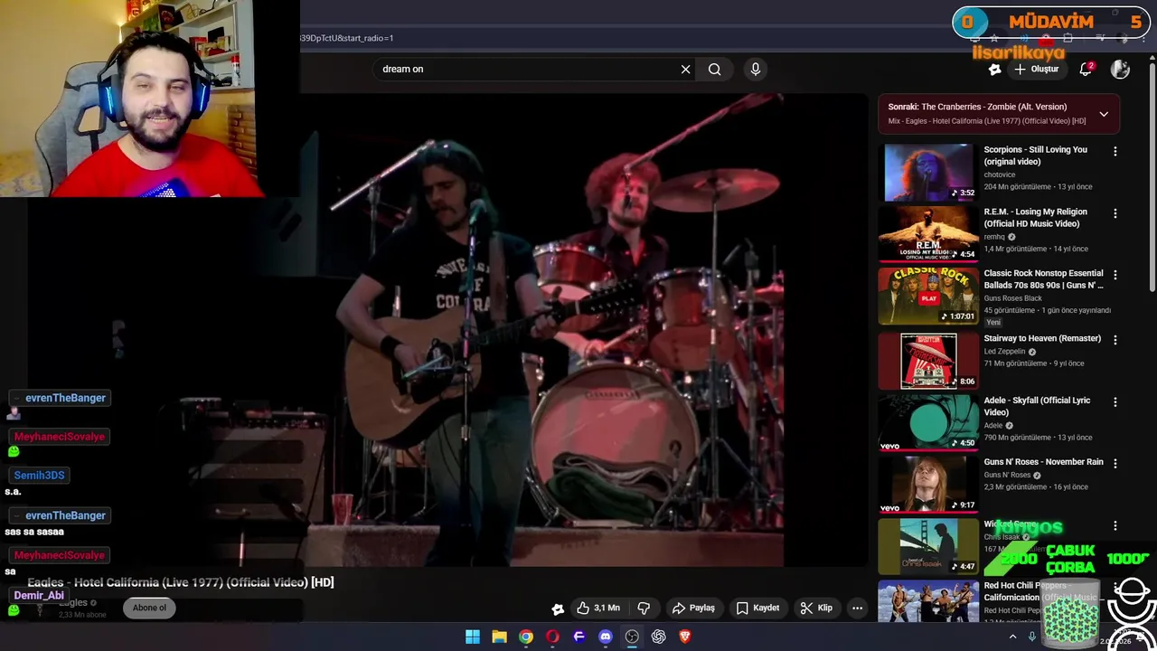1157x651 pixels.
Task: Click the Klip clip button
Action: coord(816,608)
